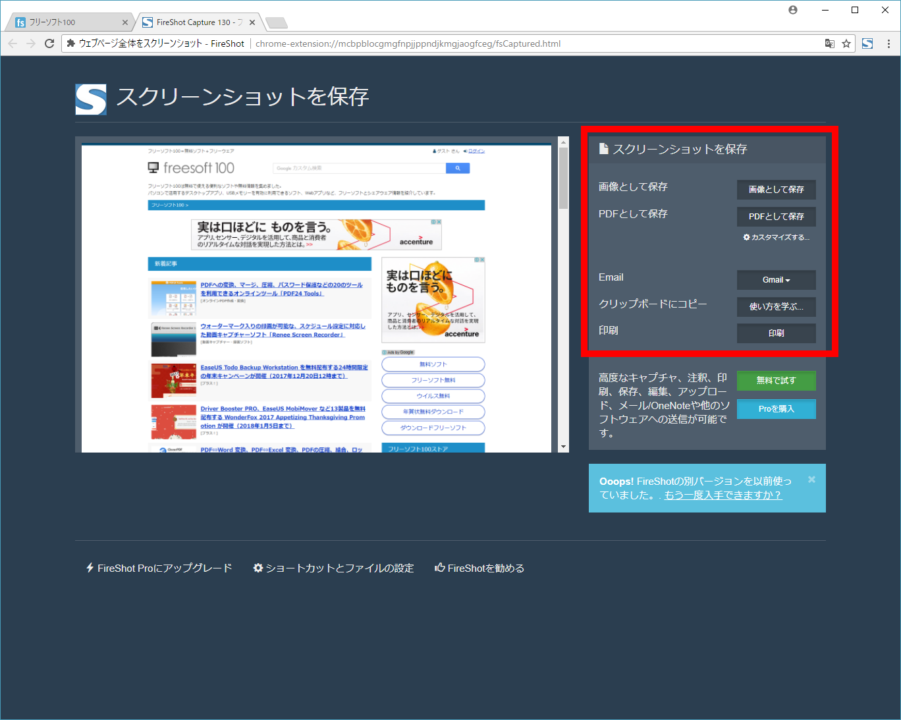The image size is (901, 720).
Task: Click the ダウンロードフリーソフト pill in preview
Action: pos(433,428)
